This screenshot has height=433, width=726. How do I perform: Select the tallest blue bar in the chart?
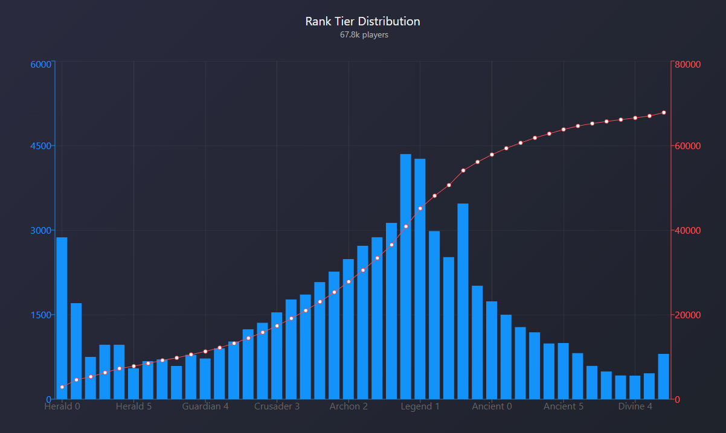[x=405, y=277]
